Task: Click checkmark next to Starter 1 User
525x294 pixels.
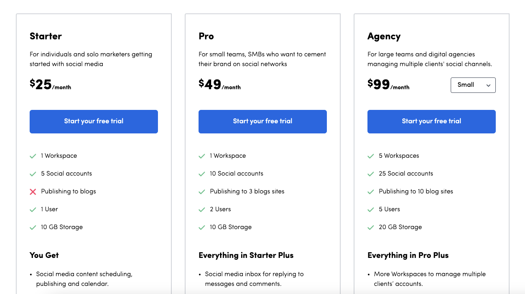Action: coord(33,209)
